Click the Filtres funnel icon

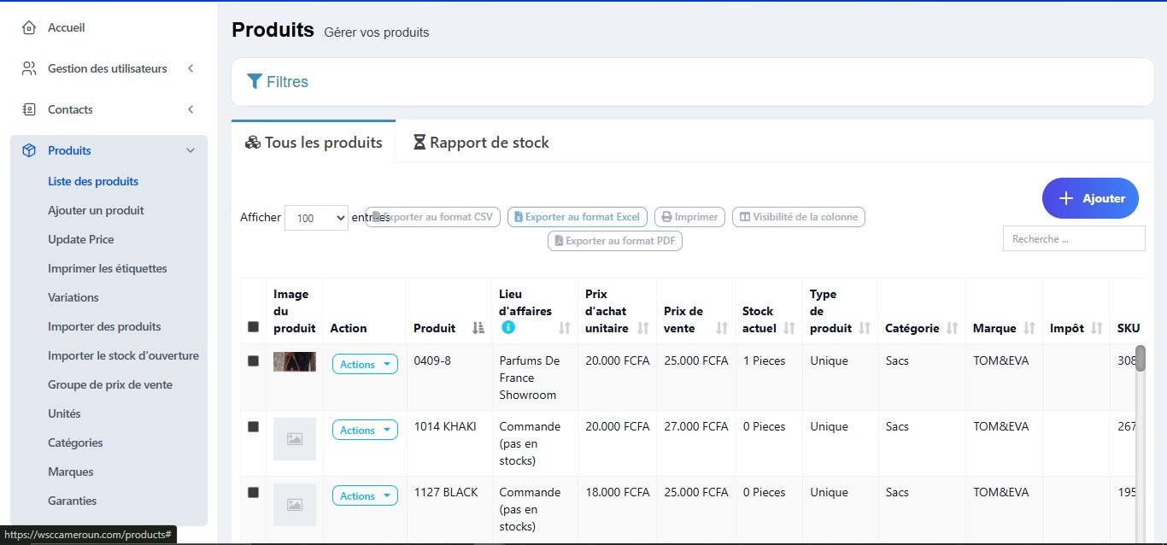click(x=255, y=82)
